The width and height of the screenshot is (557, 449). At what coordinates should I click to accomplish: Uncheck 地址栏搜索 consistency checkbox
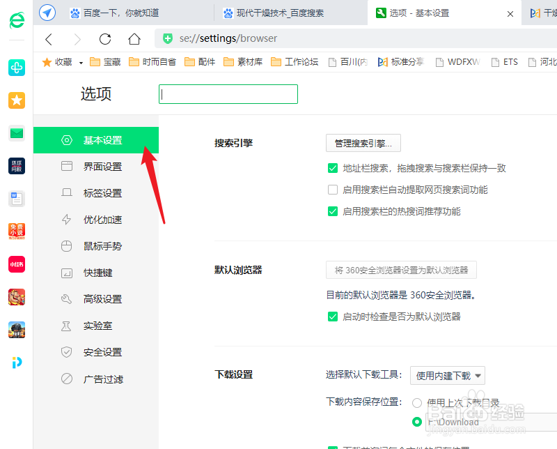coord(333,168)
